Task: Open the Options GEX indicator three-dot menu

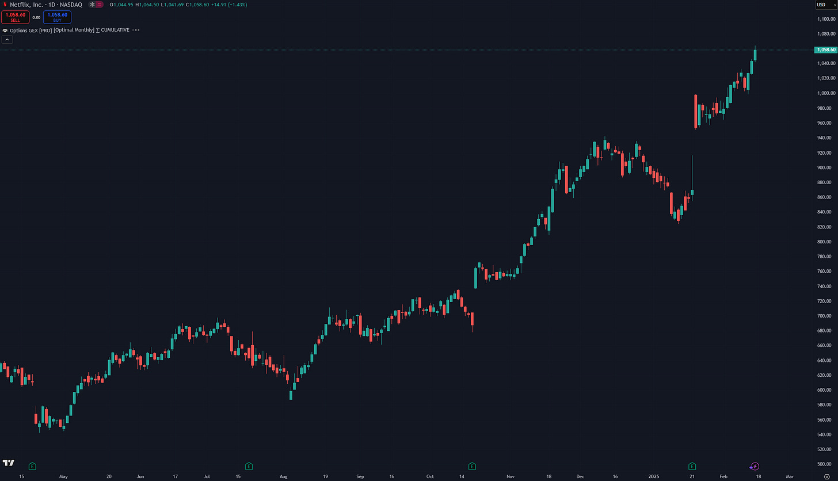Action: point(136,30)
